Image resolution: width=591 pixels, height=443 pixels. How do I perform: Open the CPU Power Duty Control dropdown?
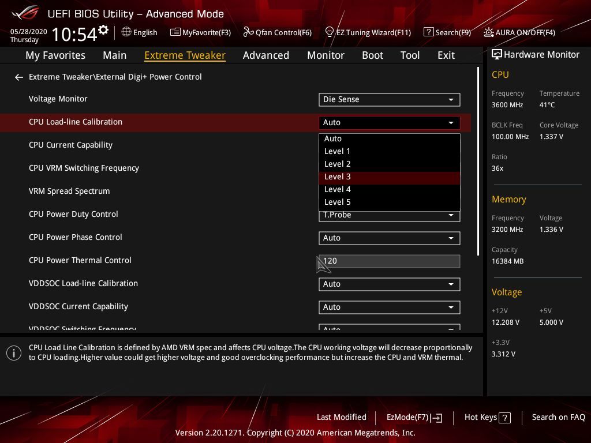(390, 216)
